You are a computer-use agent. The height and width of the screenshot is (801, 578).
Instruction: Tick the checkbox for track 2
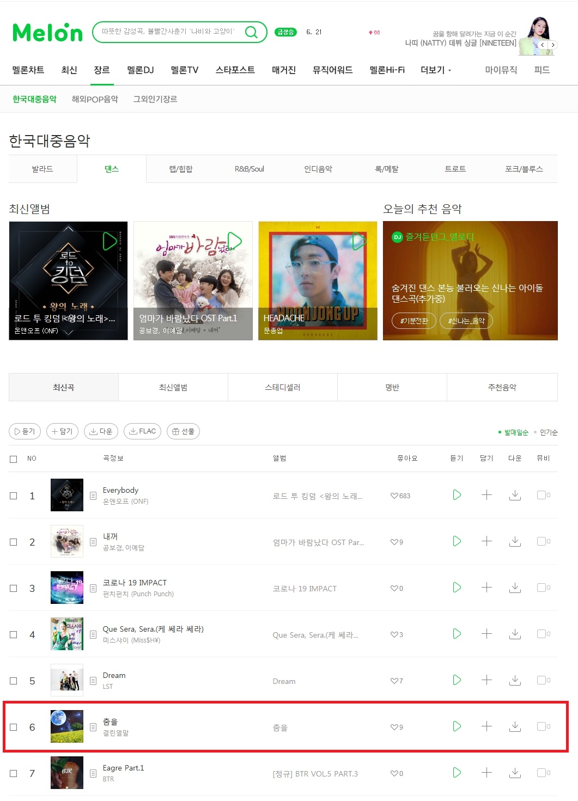[x=14, y=542]
